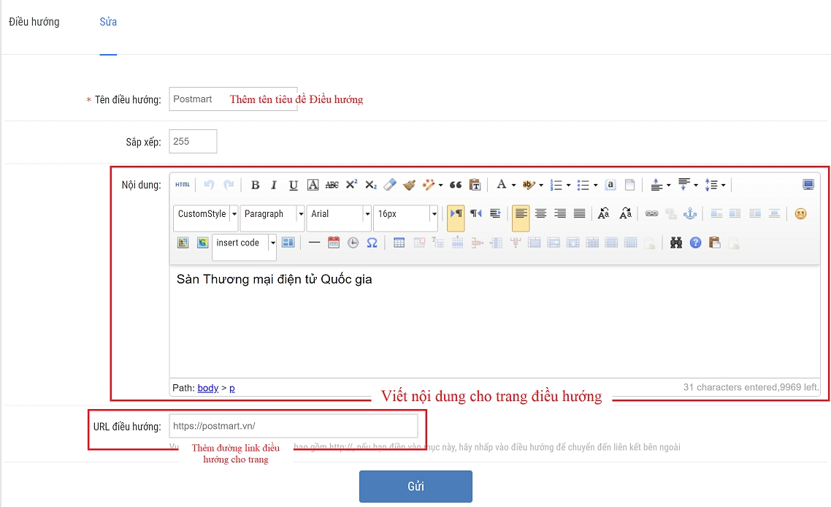Click the blue help question mark icon

coord(695,243)
